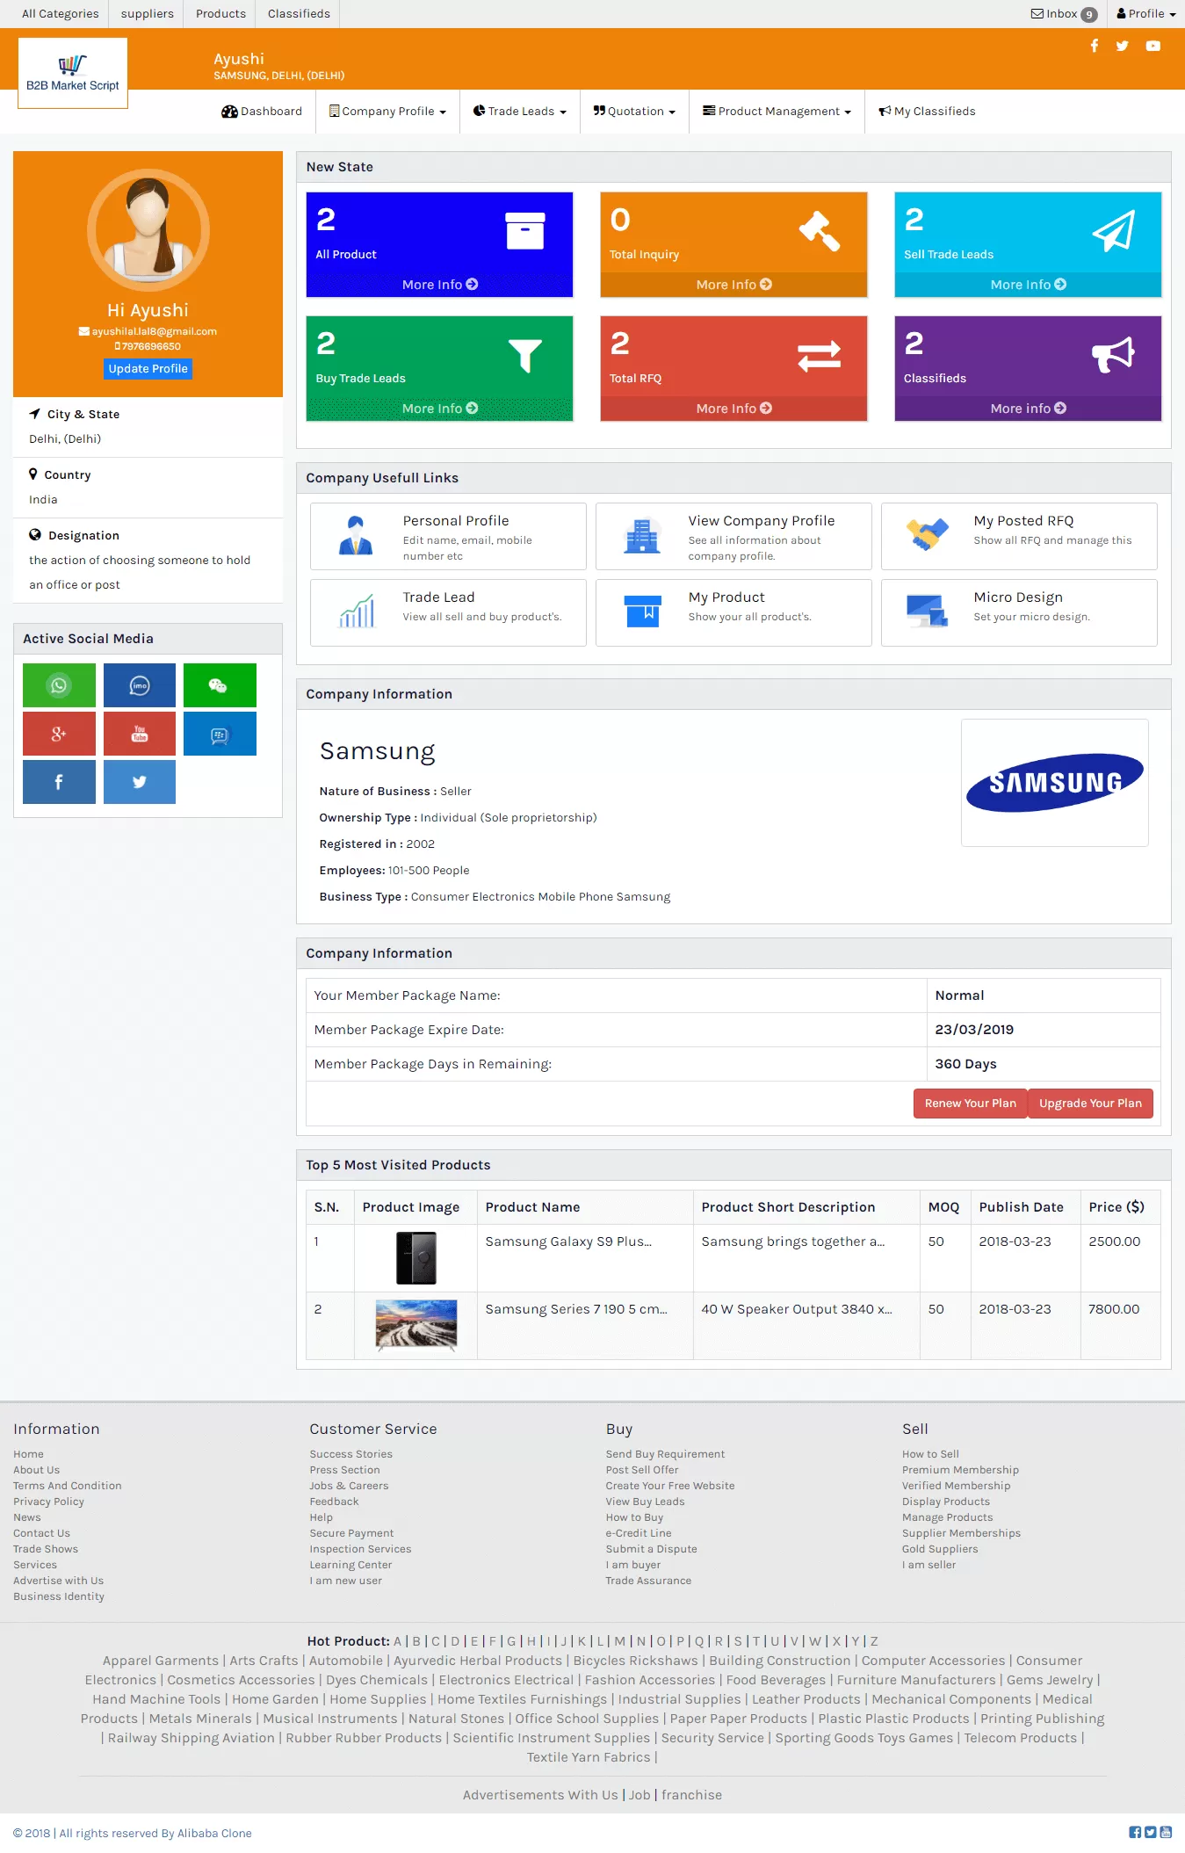The height and width of the screenshot is (1853, 1185).
Task: Click the header YouTube icon
Action: (1153, 46)
